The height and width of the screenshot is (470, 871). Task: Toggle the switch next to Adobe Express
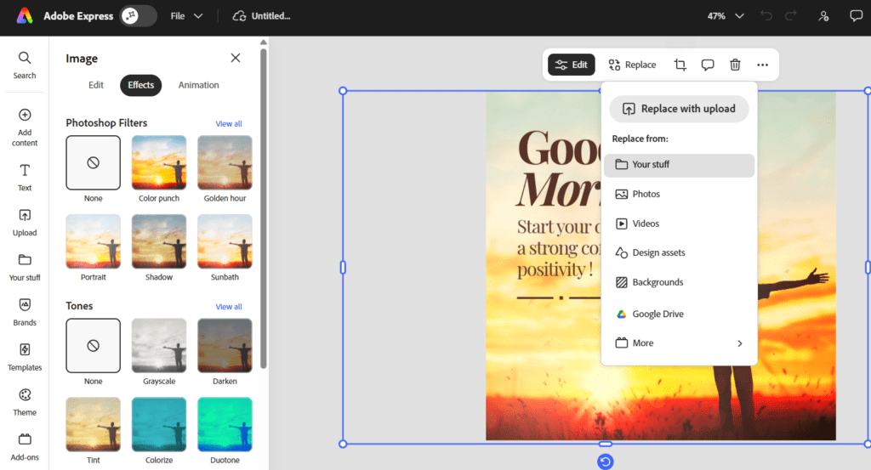tap(138, 16)
